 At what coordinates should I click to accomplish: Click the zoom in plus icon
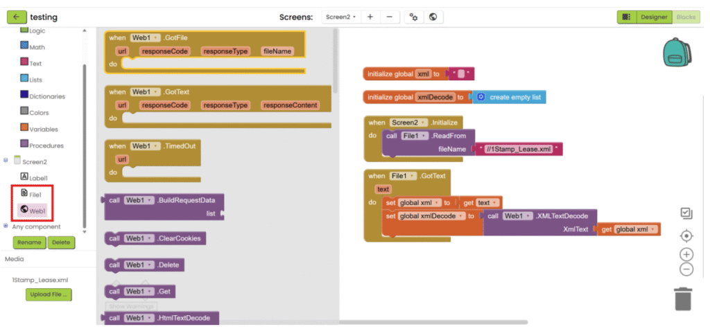pos(686,254)
